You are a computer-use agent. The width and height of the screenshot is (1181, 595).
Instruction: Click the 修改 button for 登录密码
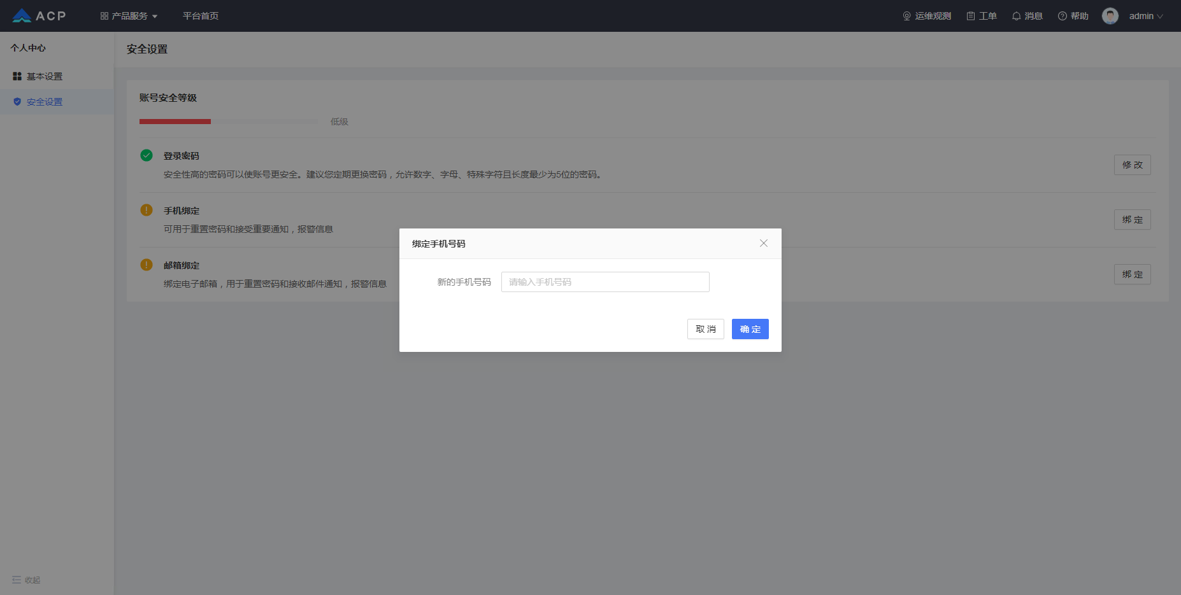pos(1133,165)
